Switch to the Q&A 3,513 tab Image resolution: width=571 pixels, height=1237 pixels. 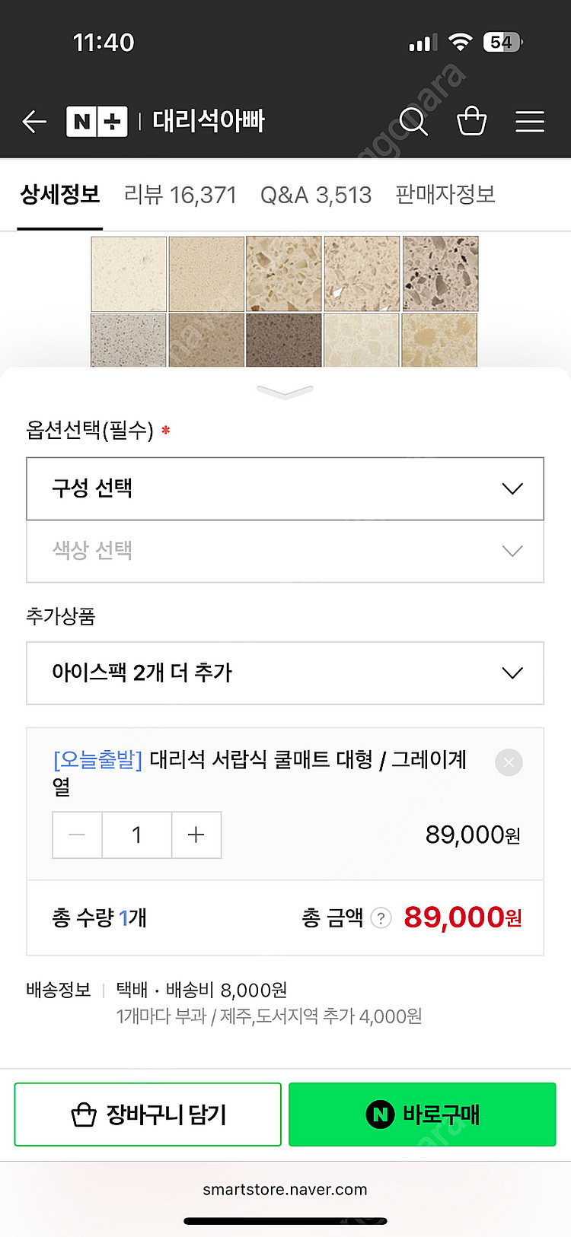point(316,196)
